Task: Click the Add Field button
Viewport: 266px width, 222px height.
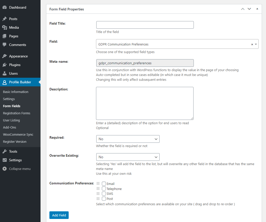Action: pyautogui.click(x=59, y=215)
